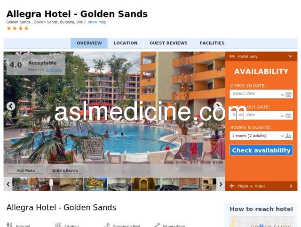This screenshot has width=301, height=227.
Task: Open the check-in Select date dropdown
Action: click(257, 94)
